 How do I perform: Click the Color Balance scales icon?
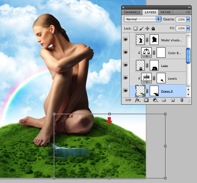point(146,52)
